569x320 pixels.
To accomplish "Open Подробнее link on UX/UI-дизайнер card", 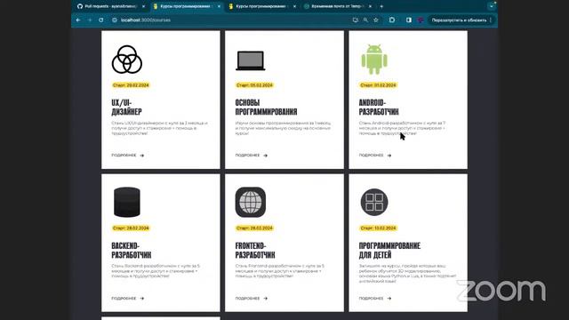I will [128, 156].
